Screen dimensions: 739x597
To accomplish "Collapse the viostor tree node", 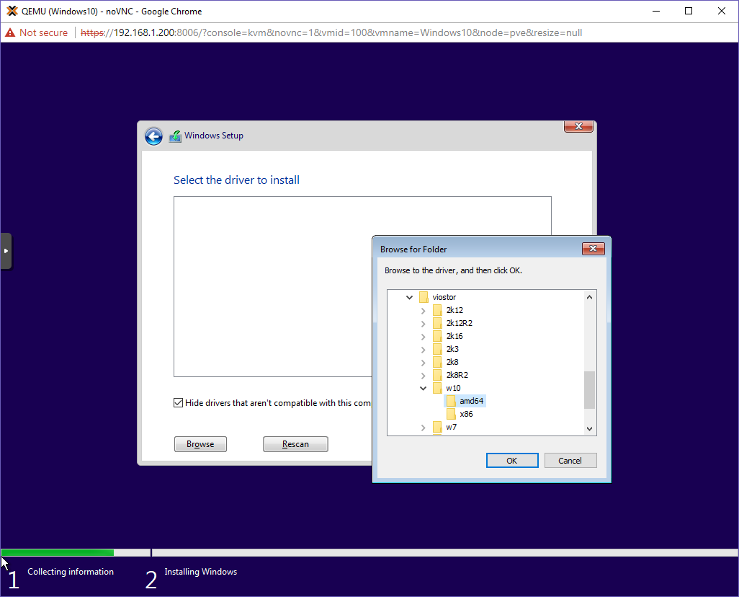I will coord(409,296).
